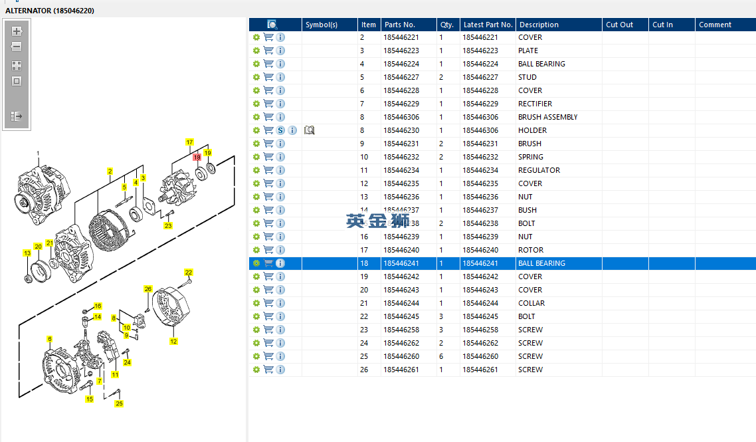Click the Description column header
The width and height of the screenshot is (756, 442).
[559, 25]
